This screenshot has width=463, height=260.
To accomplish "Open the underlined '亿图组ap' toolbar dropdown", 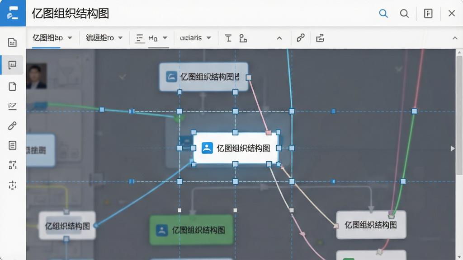I will pos(52,38).
